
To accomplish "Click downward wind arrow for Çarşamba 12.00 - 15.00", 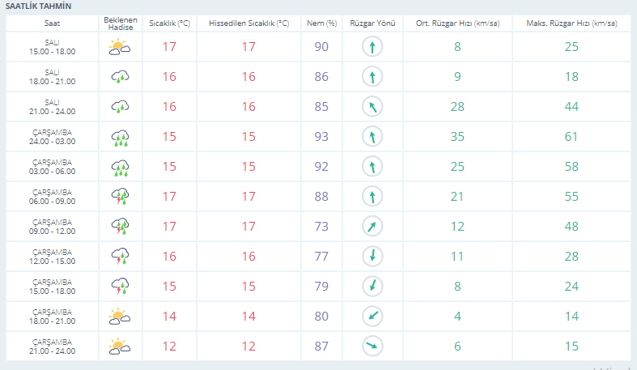I will coord(372,257).
